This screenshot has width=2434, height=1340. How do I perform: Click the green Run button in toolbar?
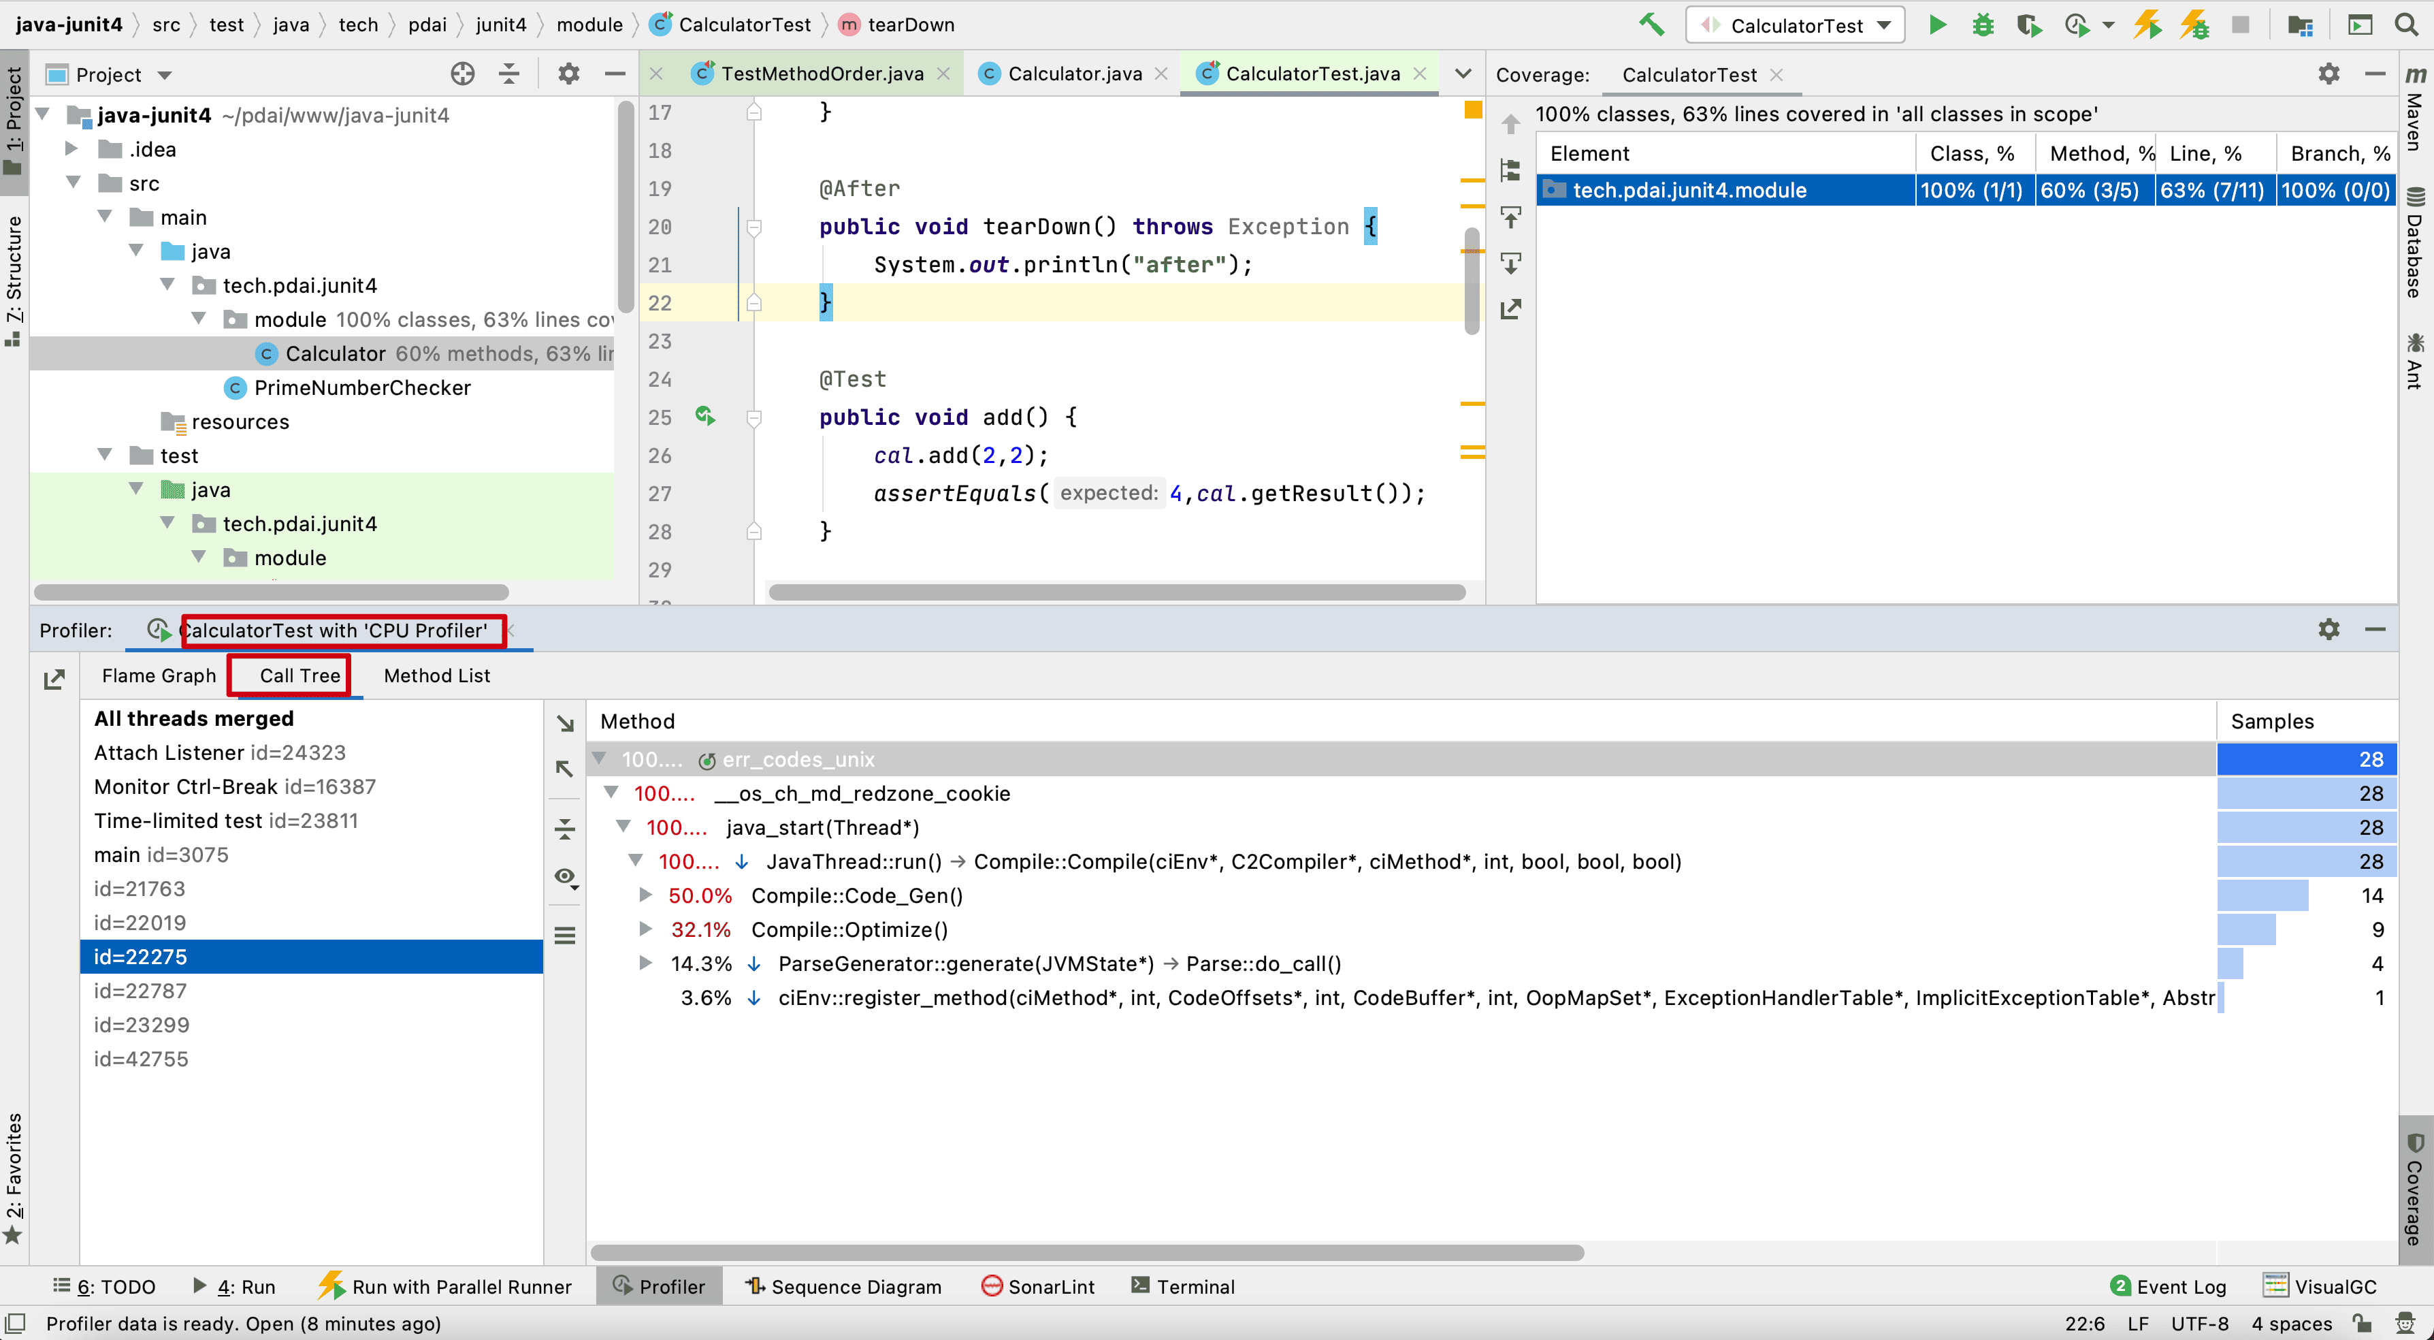coord(1937,25)
